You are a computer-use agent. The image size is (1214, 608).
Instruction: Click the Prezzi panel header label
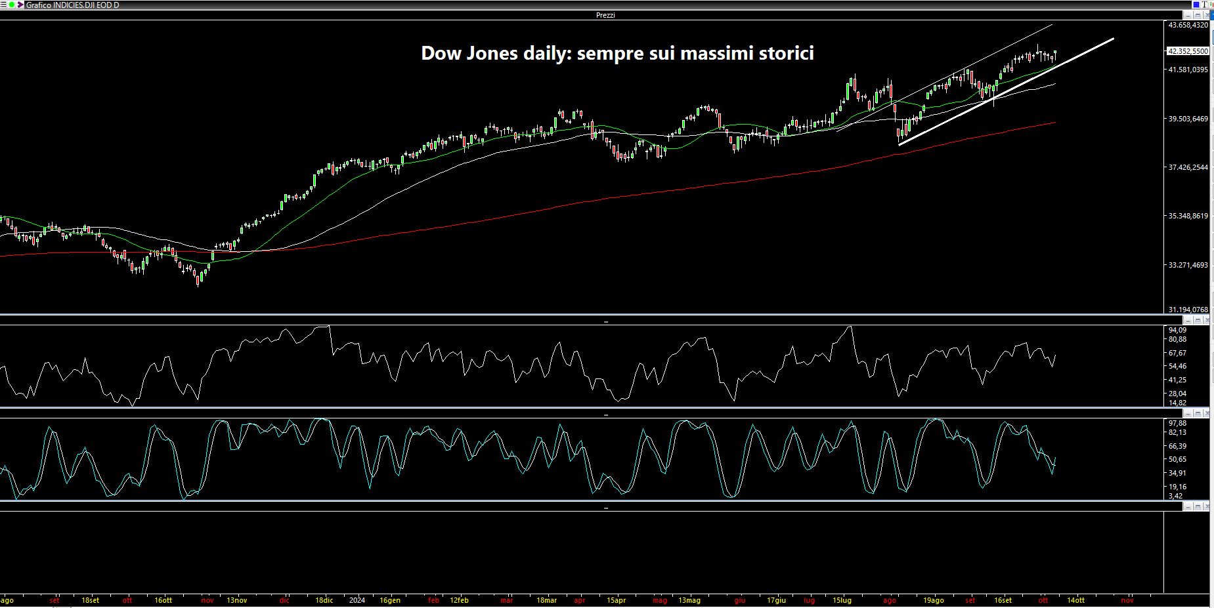click(605, 15)
